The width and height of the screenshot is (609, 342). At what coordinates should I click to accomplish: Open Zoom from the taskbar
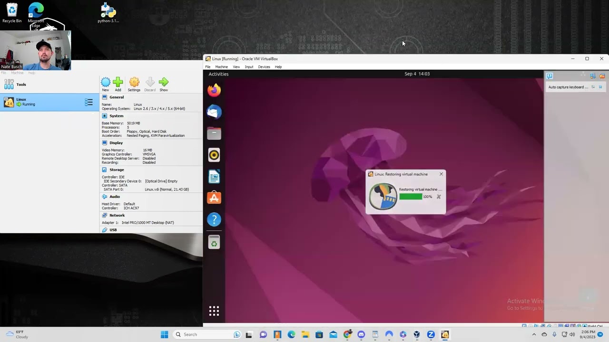coord(431,334)
